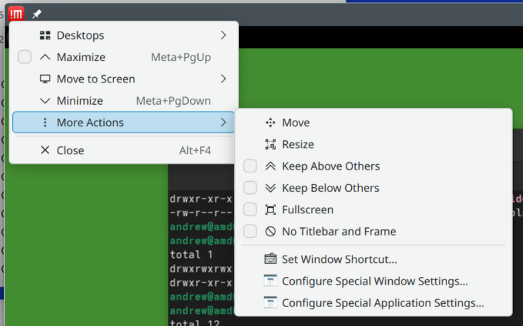The height and width of the screenshot is (326, 523).
Task: Select Minimize from the window menu
Action: tap(79, 101)
